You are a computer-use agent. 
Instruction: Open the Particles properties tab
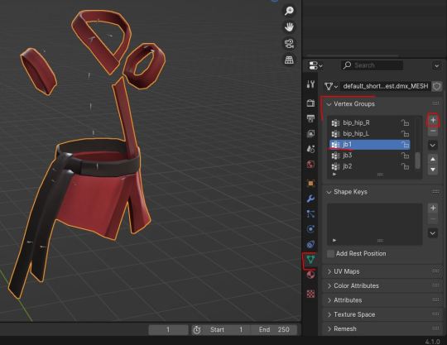click(310, 213)
